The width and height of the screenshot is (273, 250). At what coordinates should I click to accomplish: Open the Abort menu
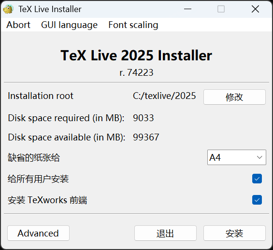[18, 25]
